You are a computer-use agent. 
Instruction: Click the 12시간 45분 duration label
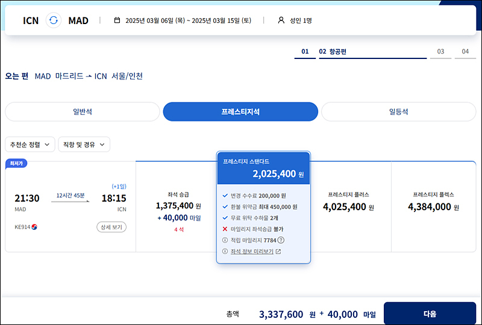coord(70,196)
